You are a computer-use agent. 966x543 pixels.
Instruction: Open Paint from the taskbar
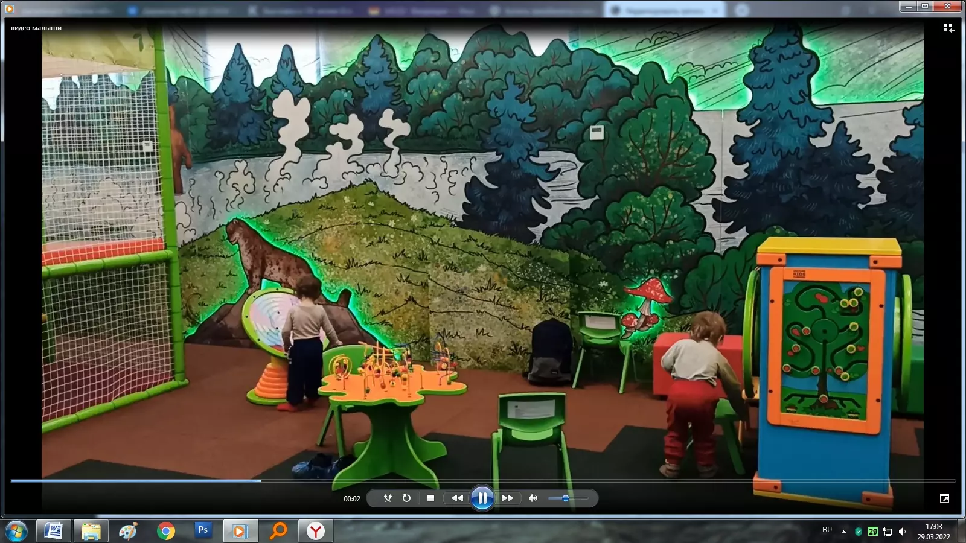coord(128,531)
